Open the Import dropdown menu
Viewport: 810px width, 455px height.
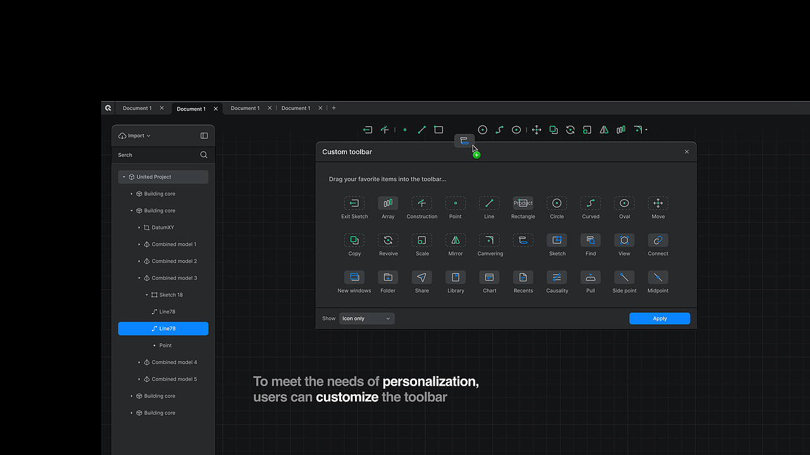[135, 136]
